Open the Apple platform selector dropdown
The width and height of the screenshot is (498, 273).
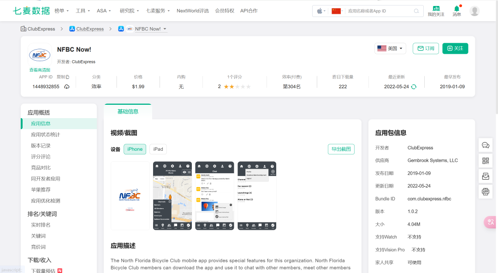(x=321, y=11)
